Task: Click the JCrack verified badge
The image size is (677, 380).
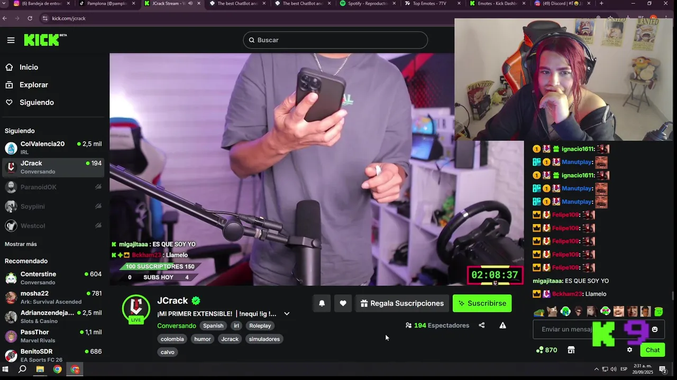Action: (196, 301)
